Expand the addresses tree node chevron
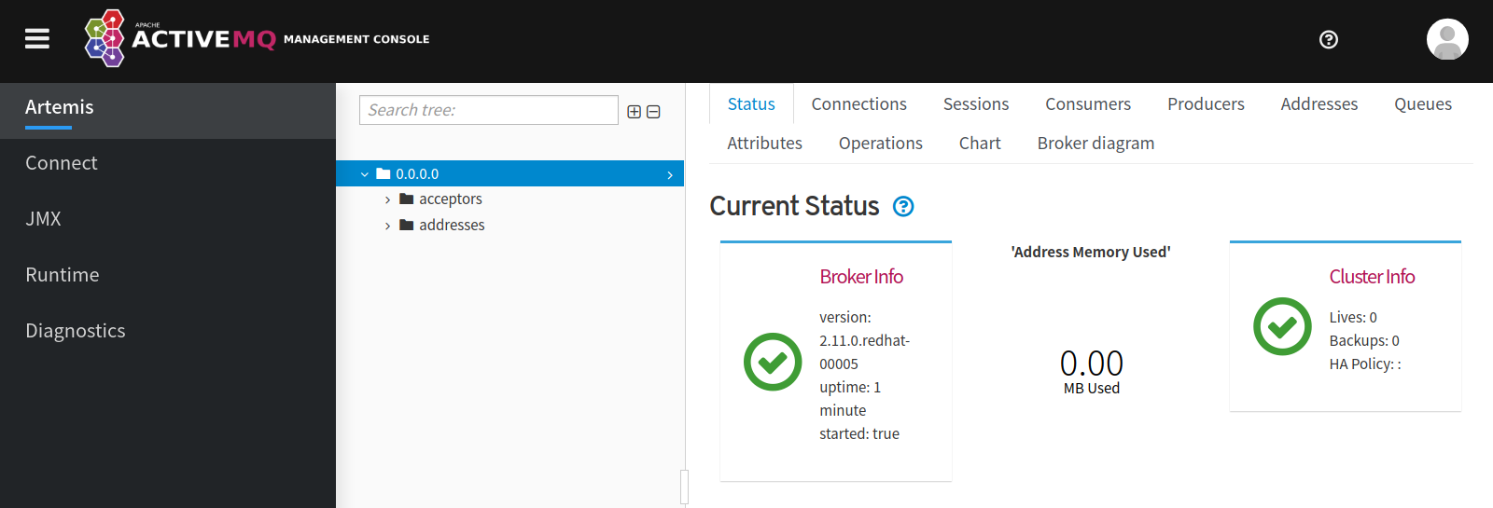This screenshot has height=508, width=1493. point(388,226)
